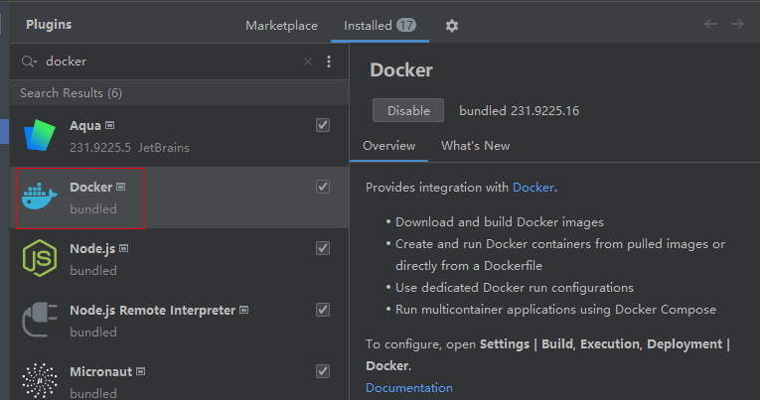Click the Node.js Remote Interpreter plug icon
This screenshot has width=760, height=400.
pyautogui.click(x=40, y=321)
